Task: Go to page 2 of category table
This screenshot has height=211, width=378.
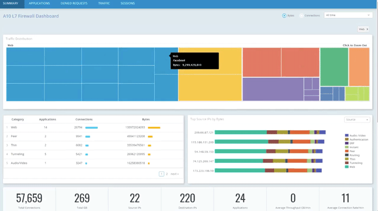Action: point(167,174)
